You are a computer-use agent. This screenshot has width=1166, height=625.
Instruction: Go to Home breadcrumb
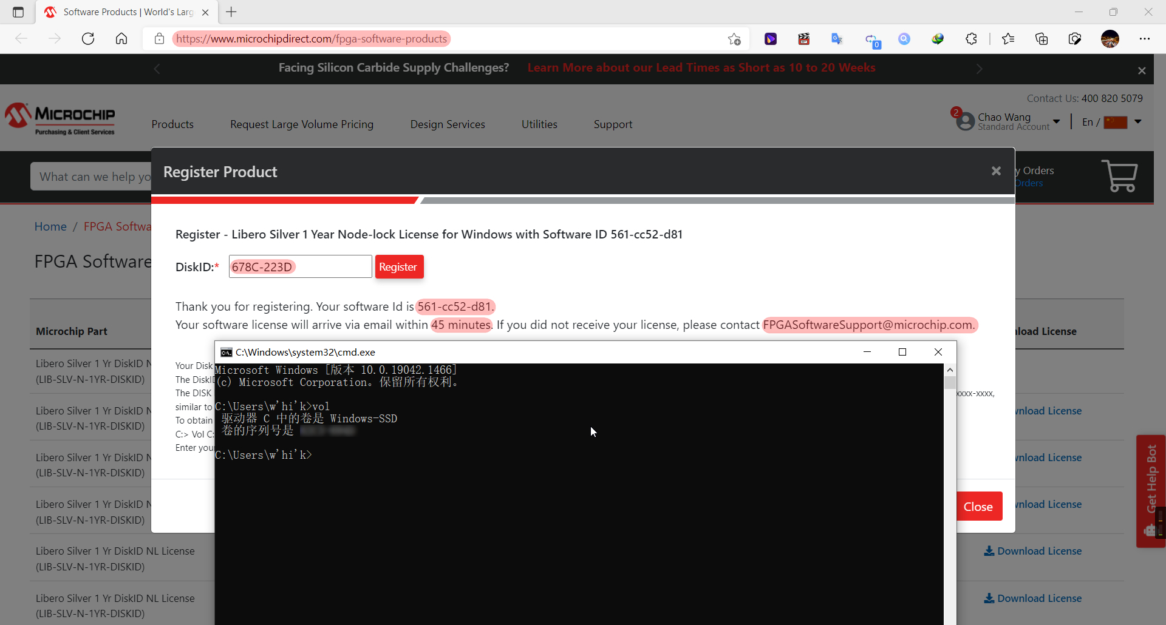click(50, 226)
